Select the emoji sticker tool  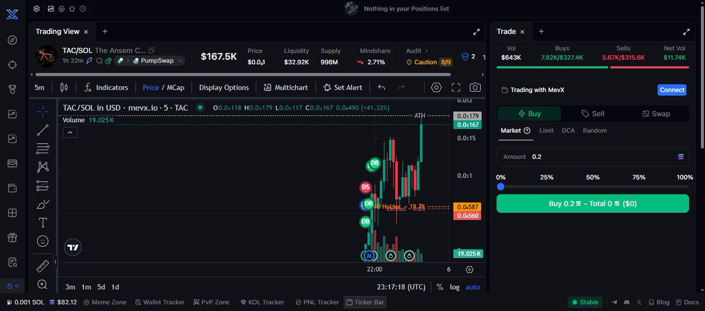[x=43, y=241]
